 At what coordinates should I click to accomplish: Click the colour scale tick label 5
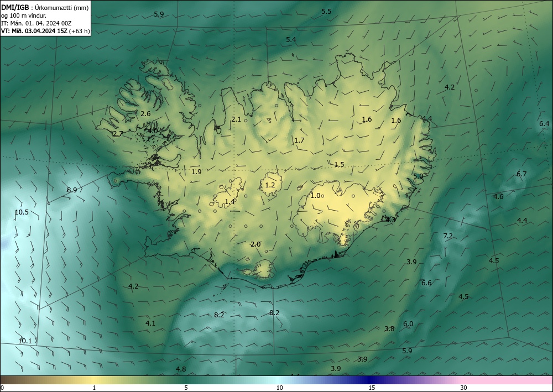pyautogui.click(x=186, y=388)
